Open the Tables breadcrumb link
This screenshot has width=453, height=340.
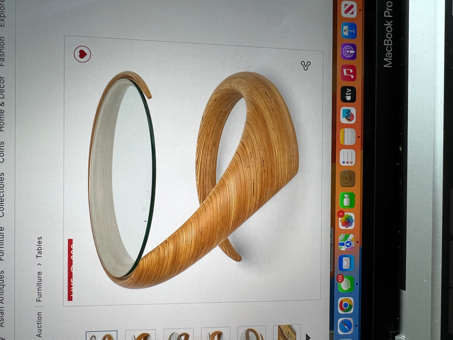pos(39,247)
